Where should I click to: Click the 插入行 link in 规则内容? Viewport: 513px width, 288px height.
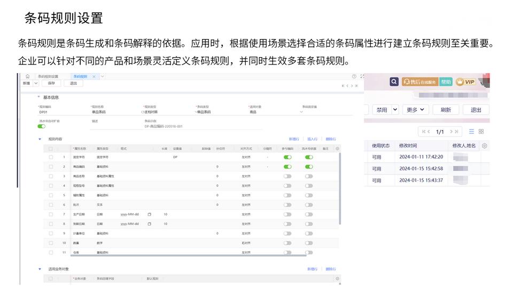pos(312,139)
